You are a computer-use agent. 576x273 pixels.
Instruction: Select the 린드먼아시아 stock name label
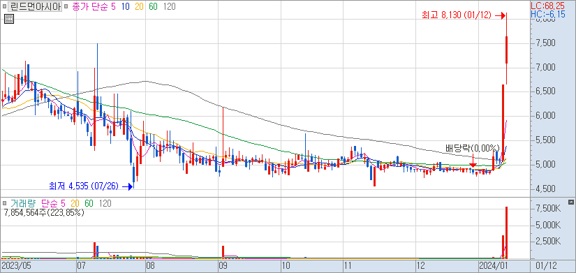coord(34,6)
